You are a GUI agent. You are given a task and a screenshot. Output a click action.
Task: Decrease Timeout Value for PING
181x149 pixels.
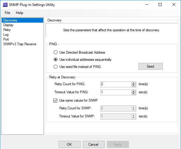tap(134, 94)
